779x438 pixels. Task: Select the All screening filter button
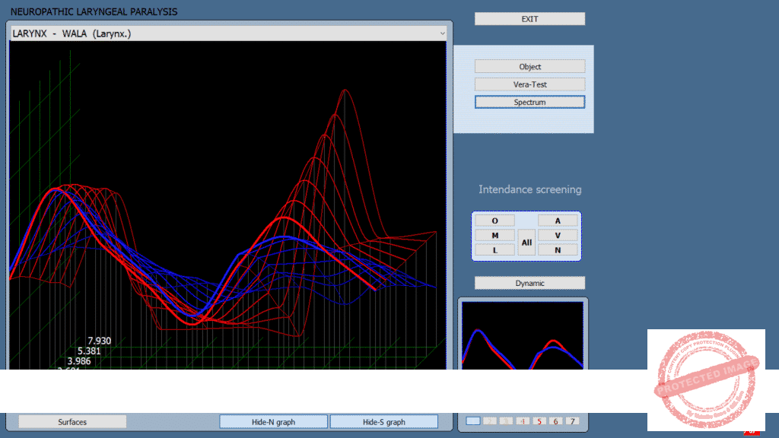pyautogui.click(x=526, y=243)
